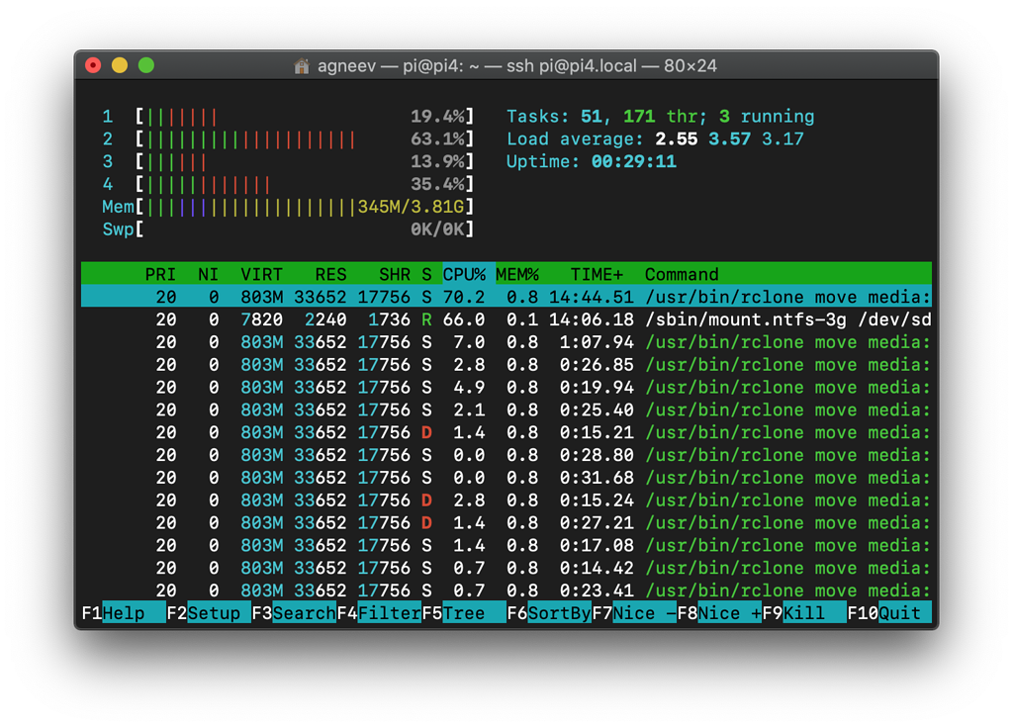Select the rclone row with time 0:27.21
The height and width of the screenshot is (728, 1013).
point(506,523)
